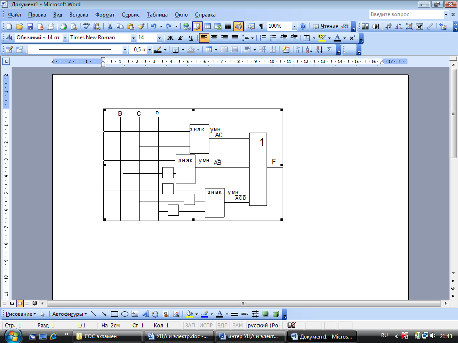Open Print Preview
Screen dimensions: 458x343
74,26
